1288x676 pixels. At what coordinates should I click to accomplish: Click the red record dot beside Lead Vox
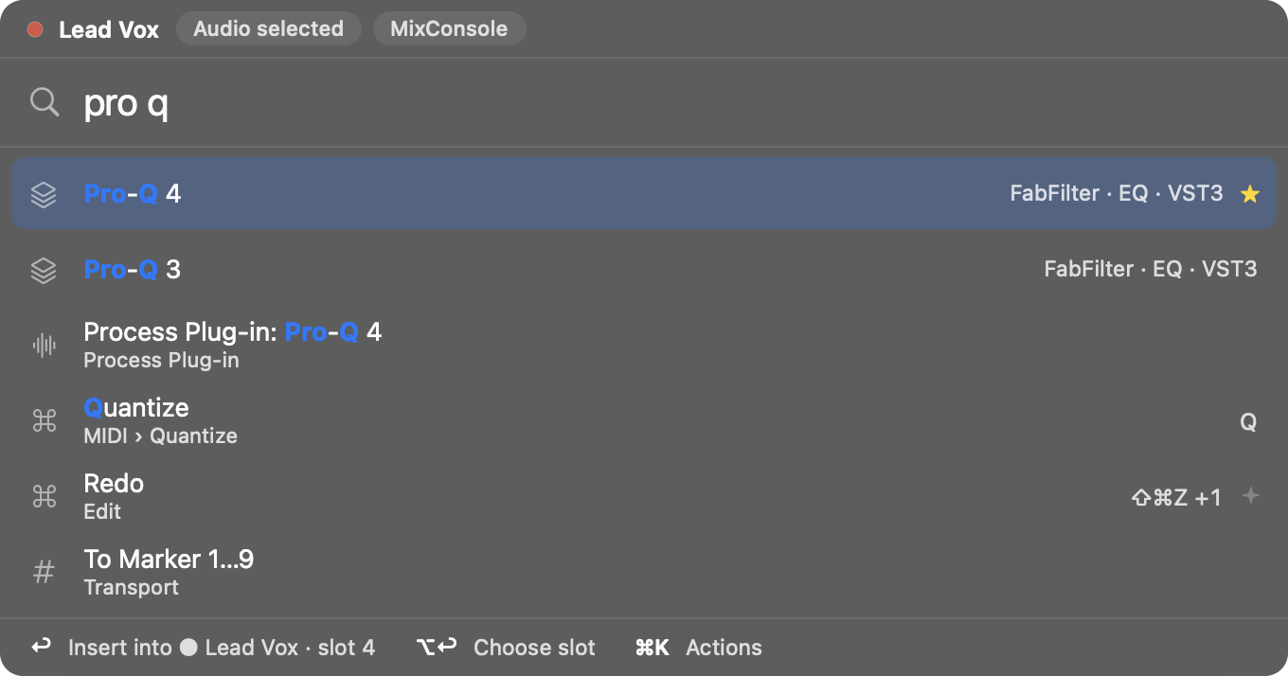(x=35, y=29)
